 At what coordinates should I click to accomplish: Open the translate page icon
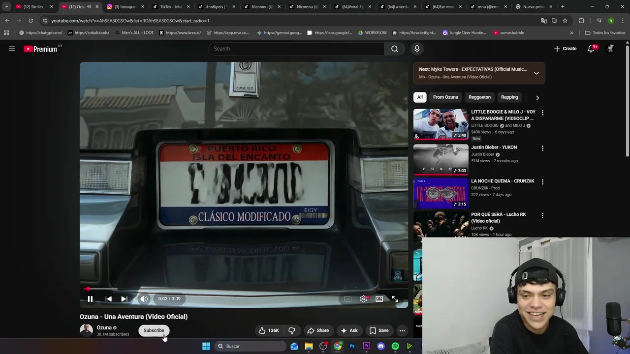coord(544,21)
